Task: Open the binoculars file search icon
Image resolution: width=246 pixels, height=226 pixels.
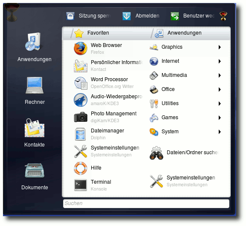Action: click(156, 153)
